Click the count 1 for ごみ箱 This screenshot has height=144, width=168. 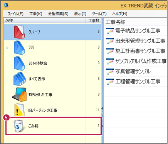[x=99, y=126]
